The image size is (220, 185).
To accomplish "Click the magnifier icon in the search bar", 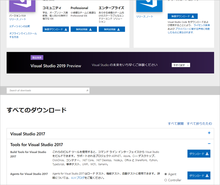I will click(x=87, y=90).
